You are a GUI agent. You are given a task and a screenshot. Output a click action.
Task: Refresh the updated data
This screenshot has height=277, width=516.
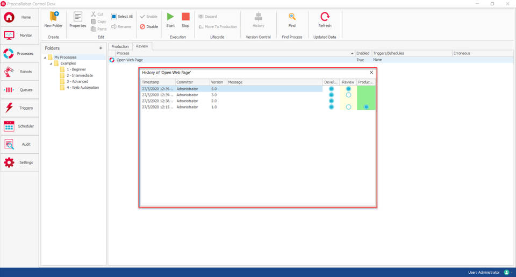[325, 20]
